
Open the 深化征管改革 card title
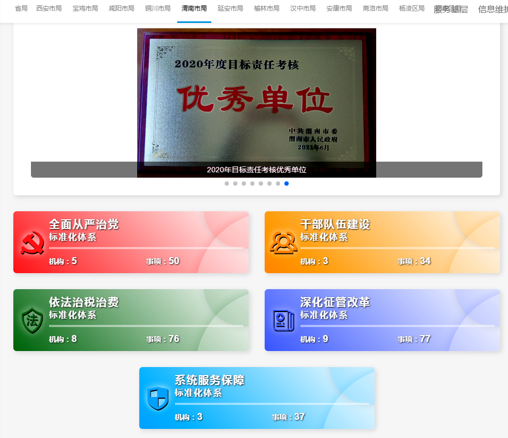(335, 302)
